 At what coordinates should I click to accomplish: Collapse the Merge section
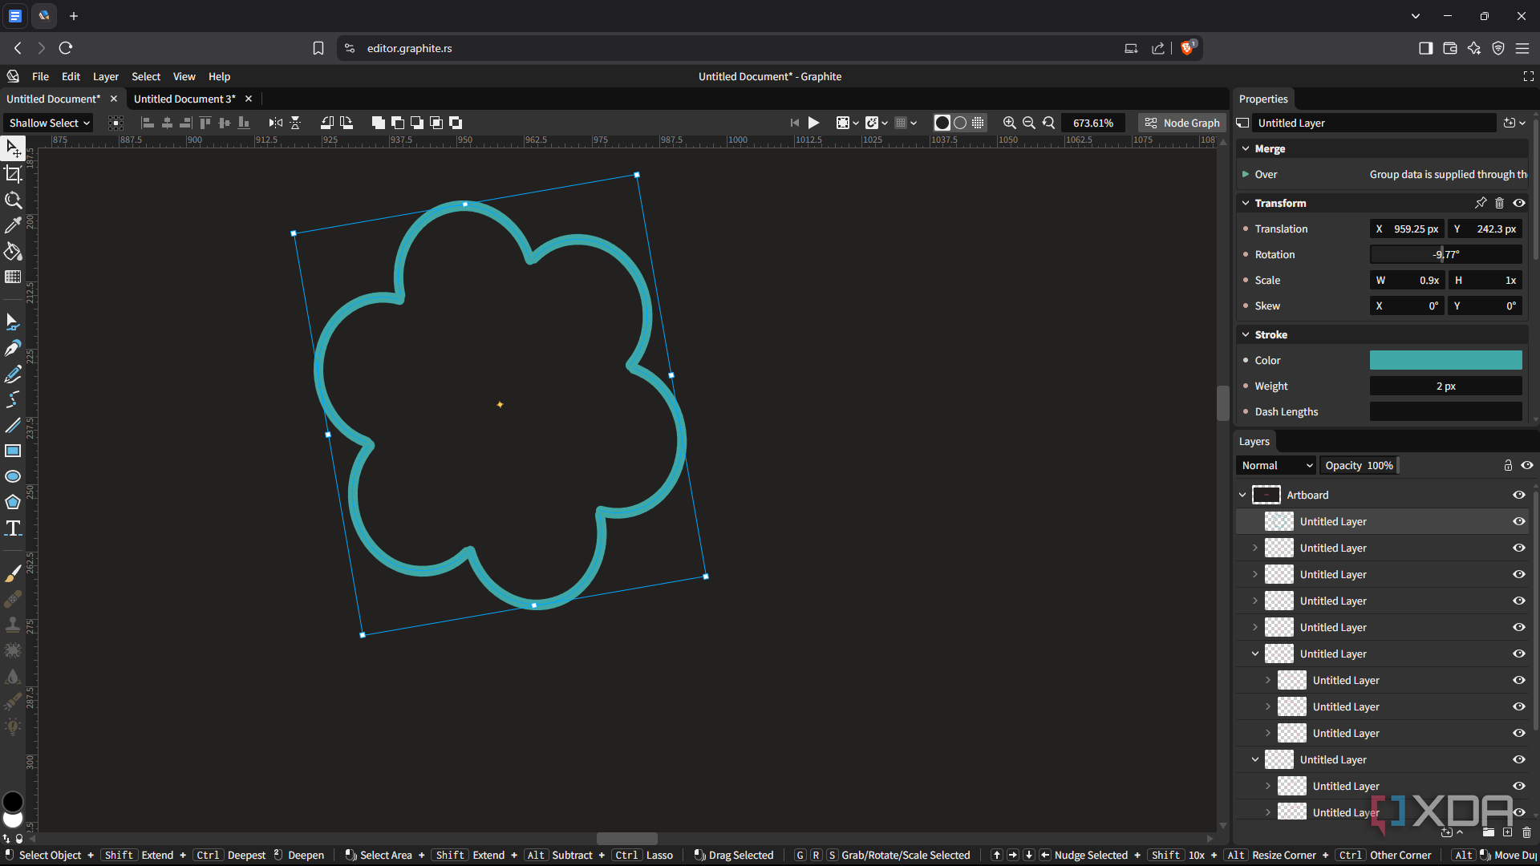pos(1246,148)
